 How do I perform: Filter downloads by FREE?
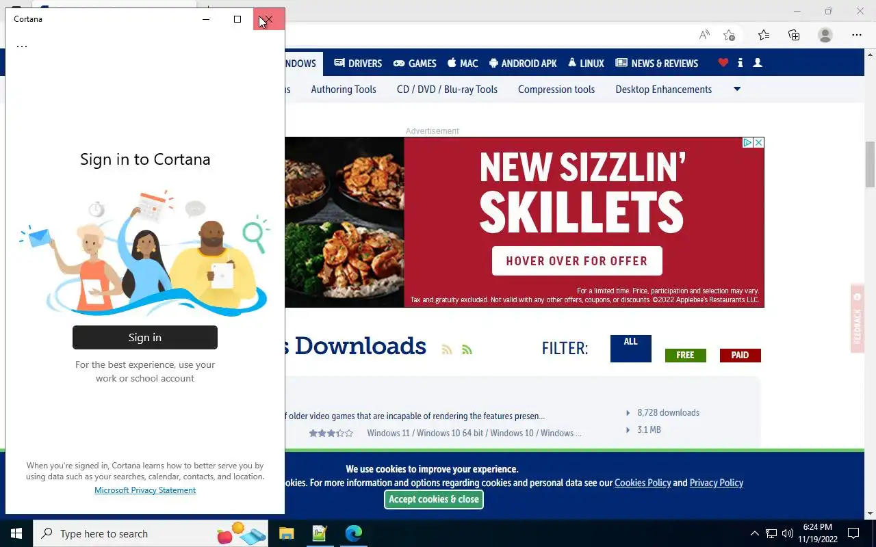(686, 355)
